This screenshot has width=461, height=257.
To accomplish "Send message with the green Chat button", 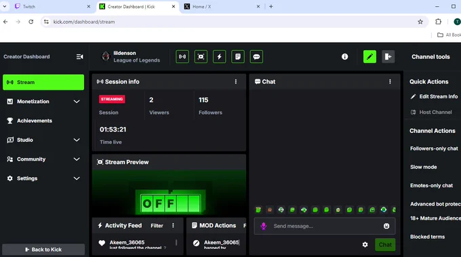I will pos(385,245).
